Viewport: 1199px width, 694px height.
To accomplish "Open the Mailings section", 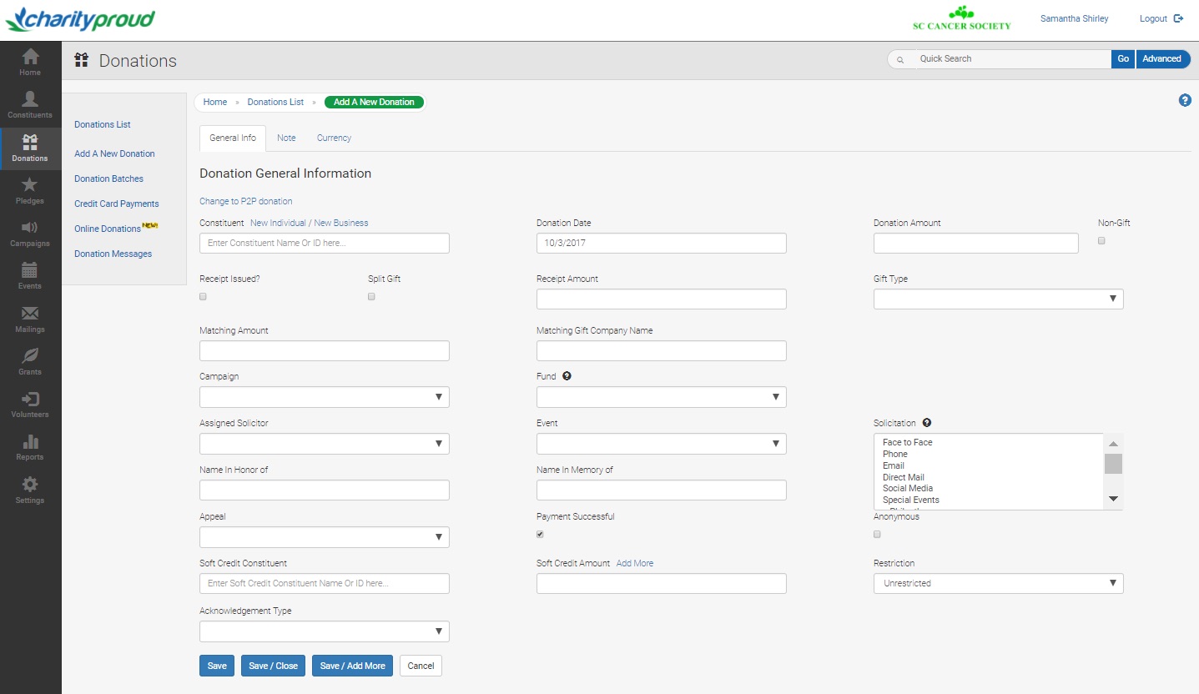I will [30, 318].
